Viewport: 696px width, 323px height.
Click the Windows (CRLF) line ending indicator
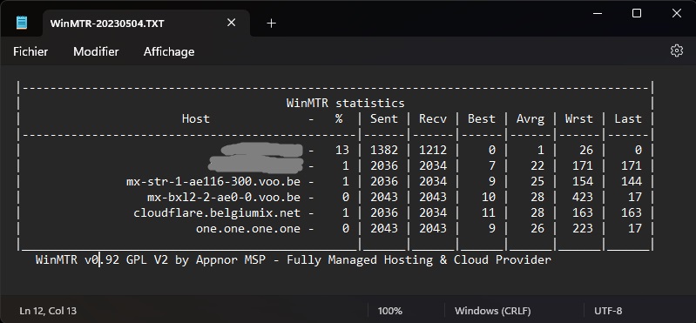(493, 311)
